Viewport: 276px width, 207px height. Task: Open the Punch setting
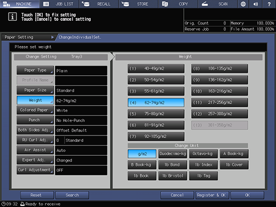(35, 120)
